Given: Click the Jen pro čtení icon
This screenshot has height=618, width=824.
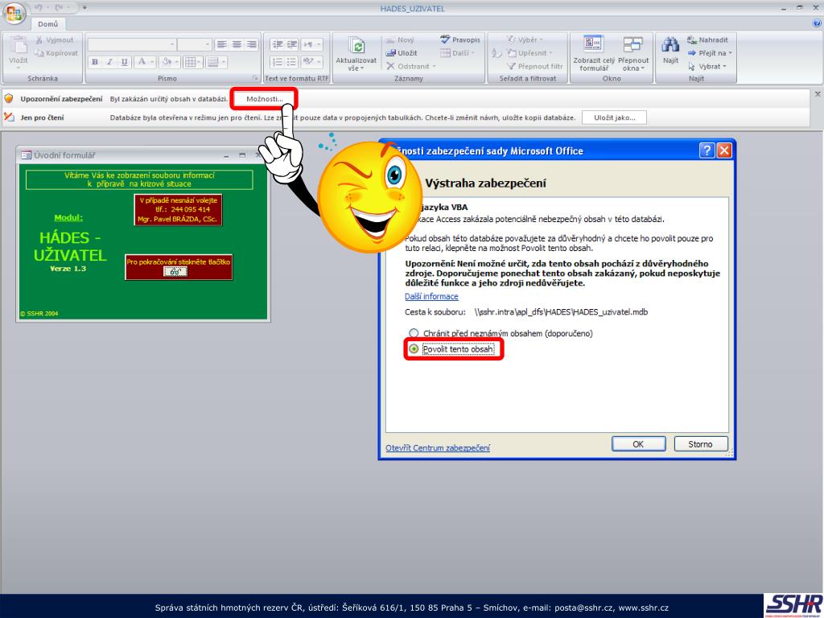Looking at the screenshot, I should 9,117.
